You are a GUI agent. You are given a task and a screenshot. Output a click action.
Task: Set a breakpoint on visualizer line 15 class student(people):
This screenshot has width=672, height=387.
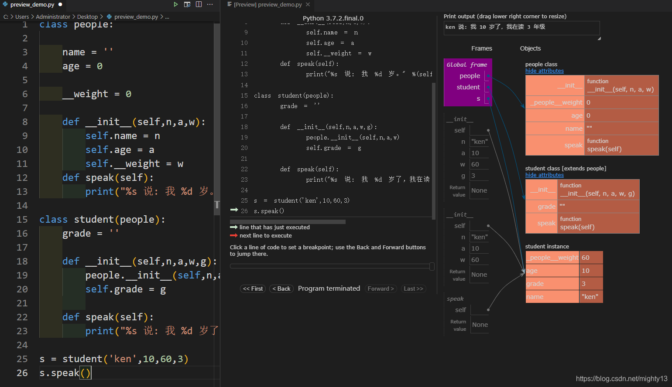294,95
